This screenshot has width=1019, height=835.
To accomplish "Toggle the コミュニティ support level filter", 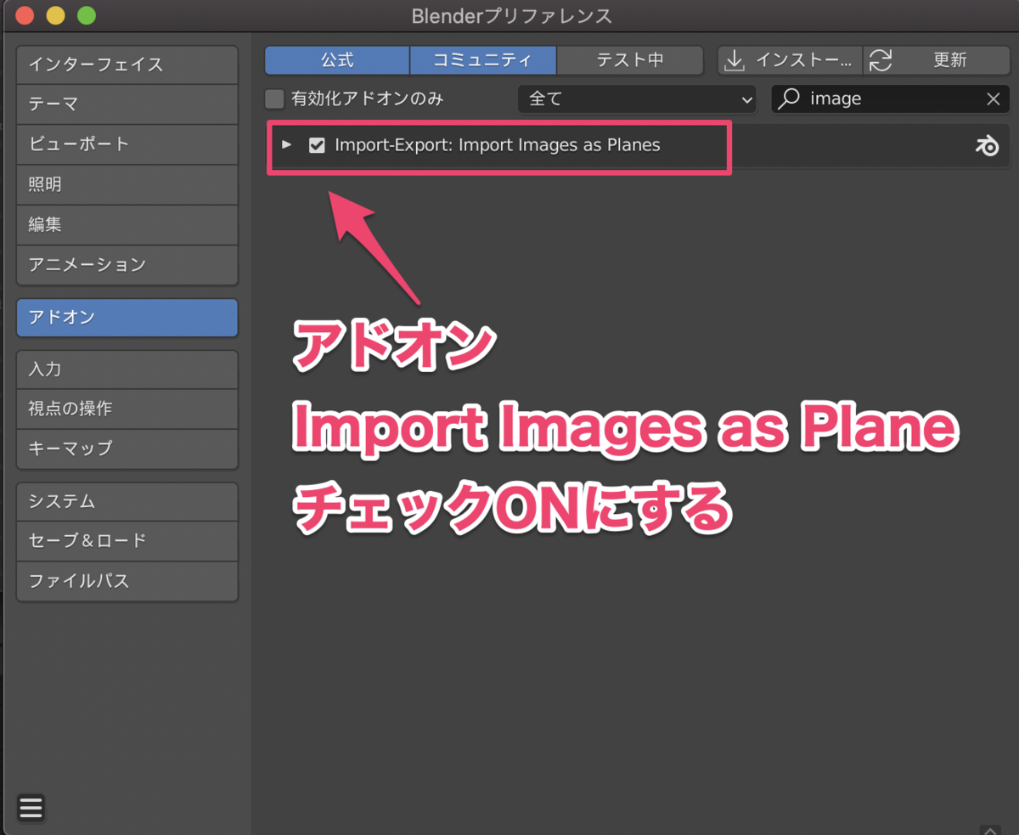I will [483, 60].
